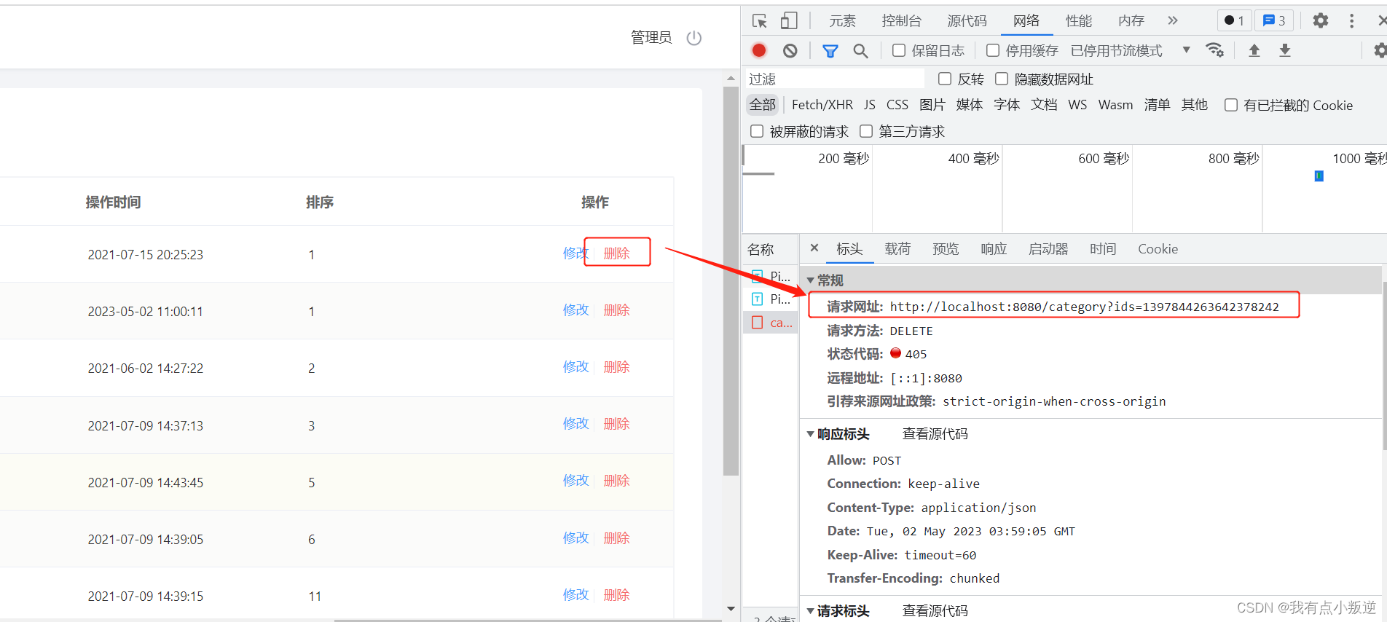Close the request details pane
This screenshot has width=1387, height=622.
[814, 248]
